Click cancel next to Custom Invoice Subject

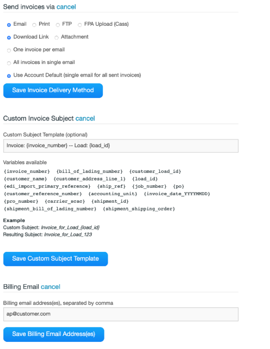click(x=85, y=119)
